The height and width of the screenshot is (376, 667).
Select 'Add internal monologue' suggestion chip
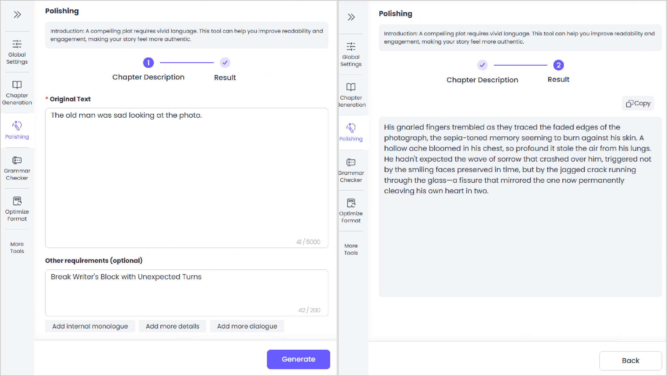click(x=90, y=326)
